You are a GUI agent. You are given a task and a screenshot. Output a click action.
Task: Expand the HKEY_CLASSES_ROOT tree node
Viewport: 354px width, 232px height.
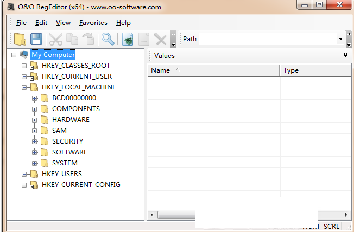coord(24,66)
